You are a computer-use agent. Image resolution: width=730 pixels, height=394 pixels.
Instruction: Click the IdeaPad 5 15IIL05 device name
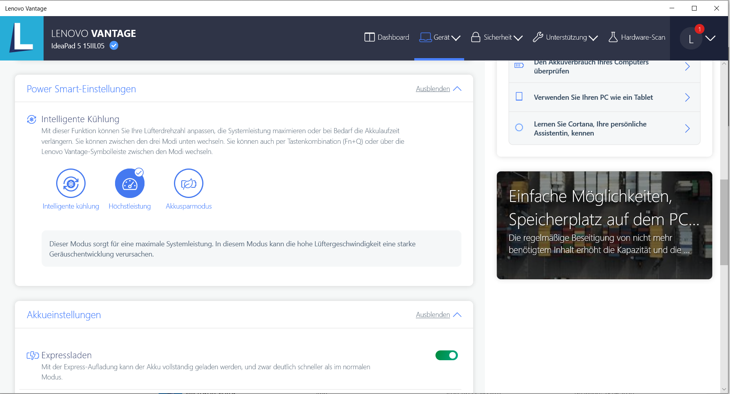point(78,46)
